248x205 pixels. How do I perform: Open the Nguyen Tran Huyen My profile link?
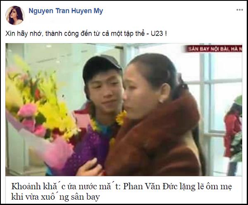pos(66,11)
